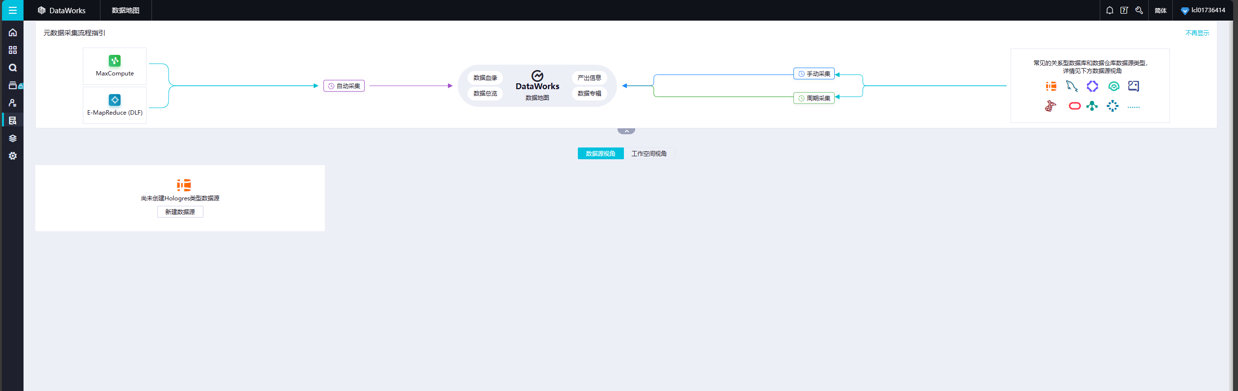The width and height of the screenshot is (1238, 391).
Task: Select the 产出信息 pill
Action: 589,78
